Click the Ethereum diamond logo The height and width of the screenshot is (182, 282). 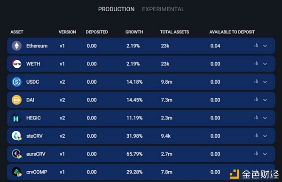coord(16,46)
